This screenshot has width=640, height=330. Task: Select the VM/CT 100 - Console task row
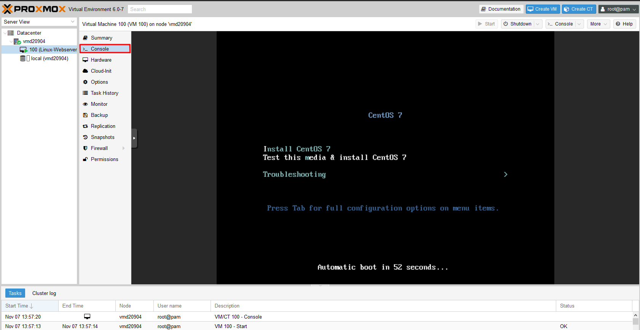pos(317,317)
